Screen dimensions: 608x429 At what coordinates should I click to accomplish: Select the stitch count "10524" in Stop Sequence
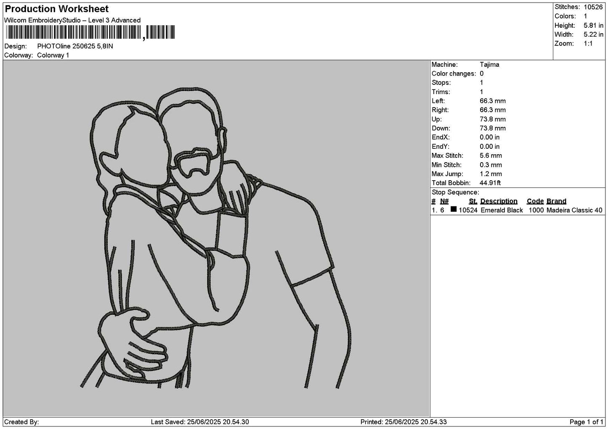pos(468,211)
